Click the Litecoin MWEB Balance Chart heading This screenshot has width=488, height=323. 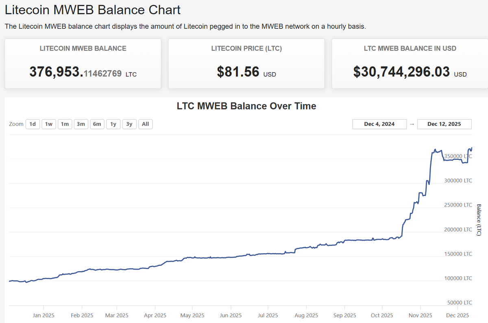[92, 10]
